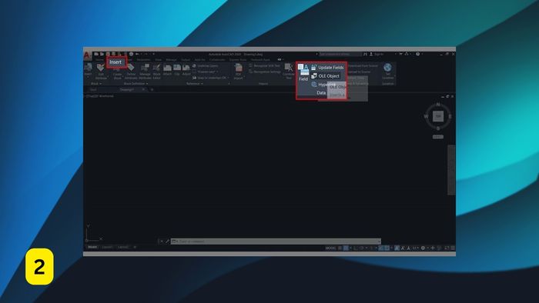Screen dimensions: 539x303
Task: Click the search box in title bar
Action: pos(340,55)
